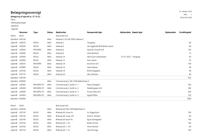Select client number K010

coord(22,36)
